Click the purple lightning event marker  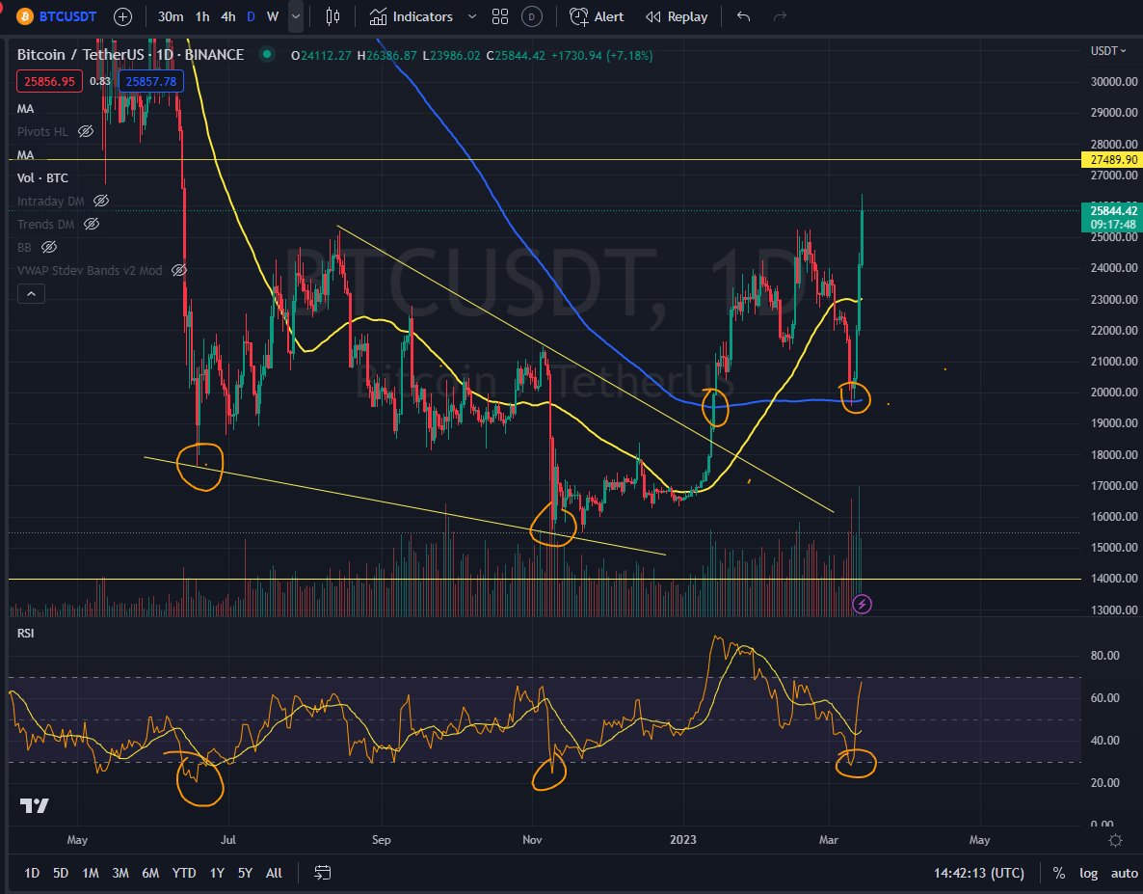pyautogui.click(x=862, y=604)
